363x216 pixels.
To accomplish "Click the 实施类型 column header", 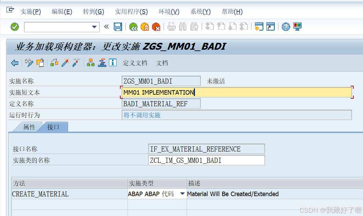I will (x=157, y=183).
